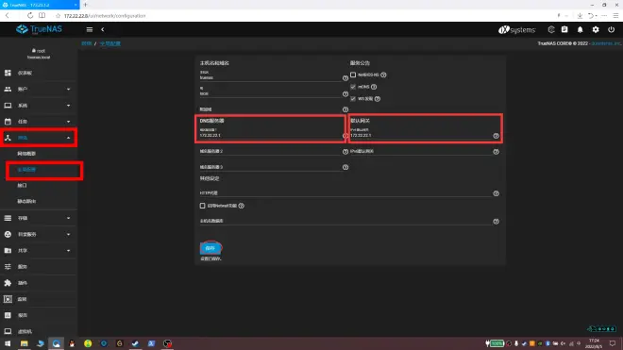Expand the Tasks menu arrow
Image resolution: width=623 pixels, height=350 pixels.
coord(68,122)
